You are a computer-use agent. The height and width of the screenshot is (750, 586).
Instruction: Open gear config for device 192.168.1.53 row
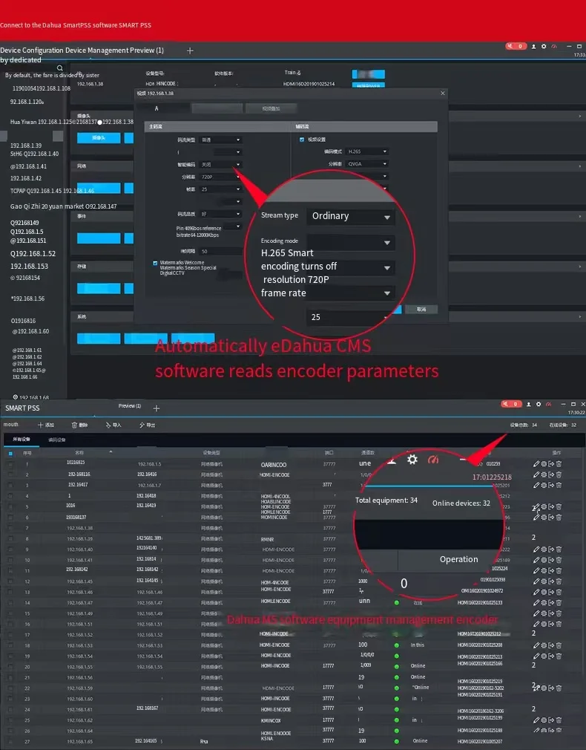click(544, 645)
